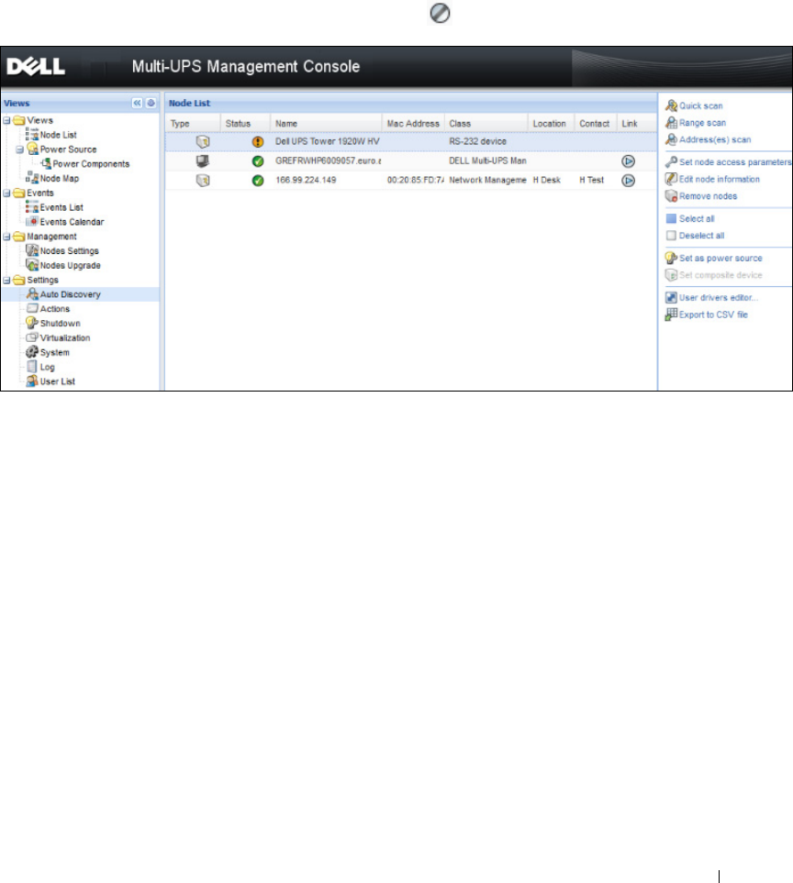Click the '00:20:85:FD:7' Mac Address cell

(x=415, y=181)
